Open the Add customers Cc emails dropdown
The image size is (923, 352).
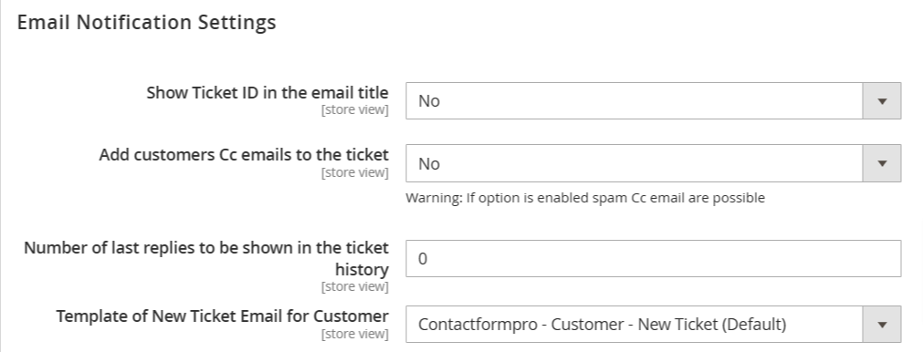(x=654, y=163)
